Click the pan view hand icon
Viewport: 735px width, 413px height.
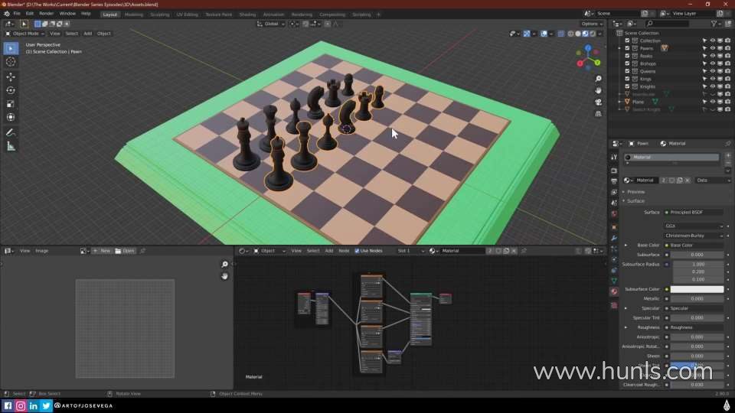click(x=599, y=90)
